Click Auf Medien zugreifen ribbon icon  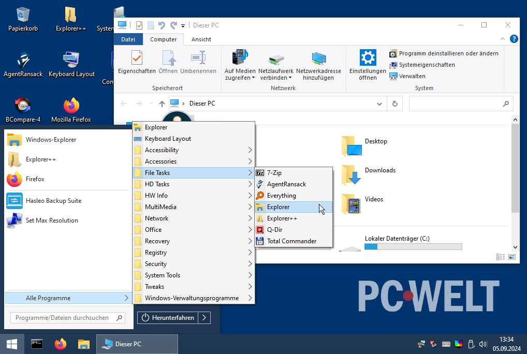tap(240, 65)
